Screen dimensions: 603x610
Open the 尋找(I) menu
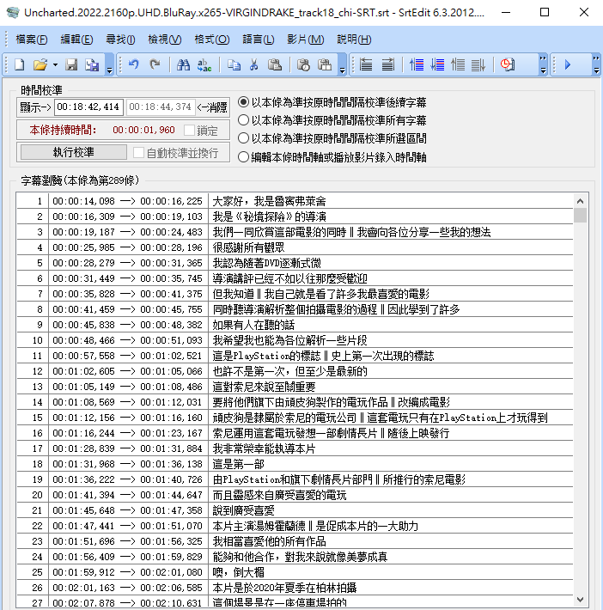click(120, 40)
